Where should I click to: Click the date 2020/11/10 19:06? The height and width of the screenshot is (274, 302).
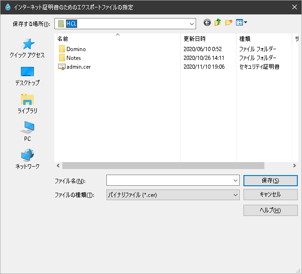tap(204, 67)
